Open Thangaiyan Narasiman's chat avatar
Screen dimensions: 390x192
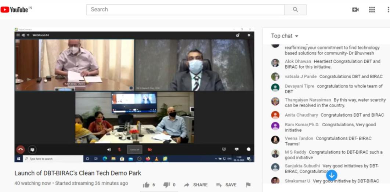275,101
